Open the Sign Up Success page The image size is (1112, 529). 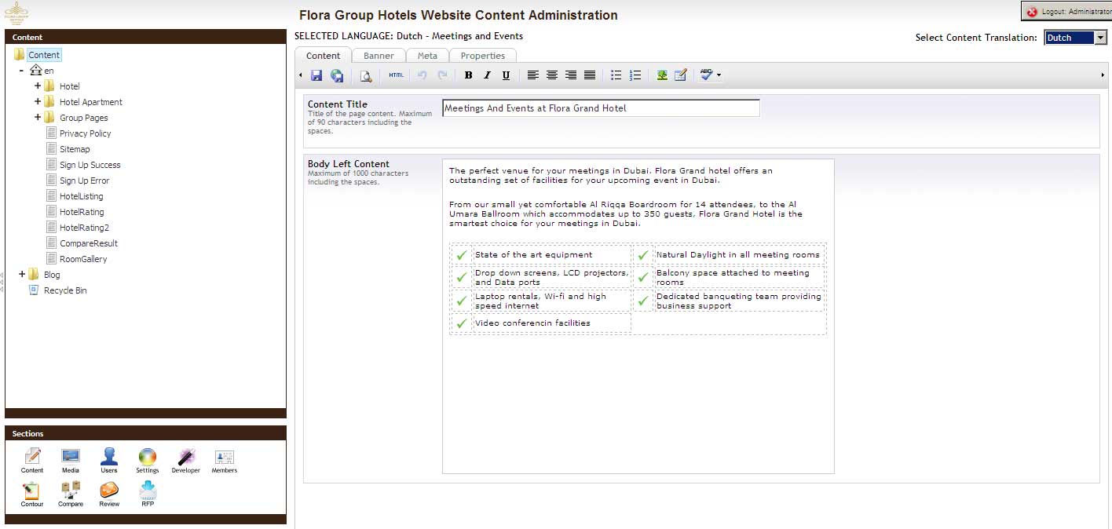(x=90, y=165)
